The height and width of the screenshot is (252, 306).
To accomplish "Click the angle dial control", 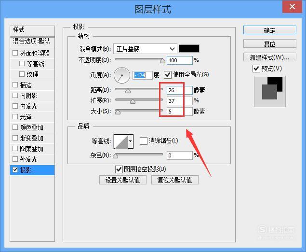I will (122, 75).
